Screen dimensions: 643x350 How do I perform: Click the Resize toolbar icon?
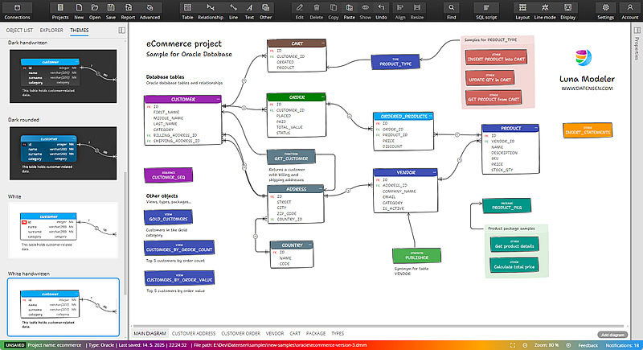click(417, 11)
